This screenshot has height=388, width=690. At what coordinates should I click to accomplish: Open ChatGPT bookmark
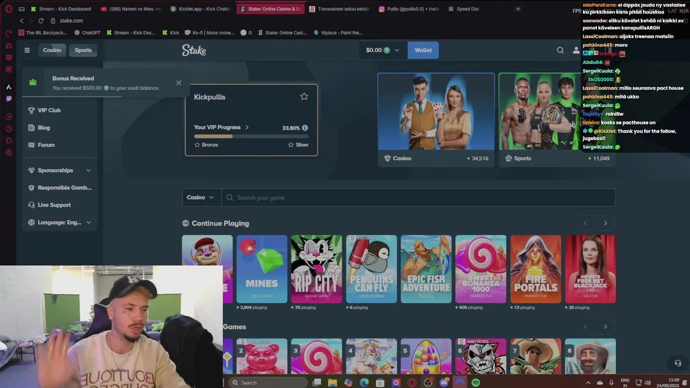click(87, 33)
